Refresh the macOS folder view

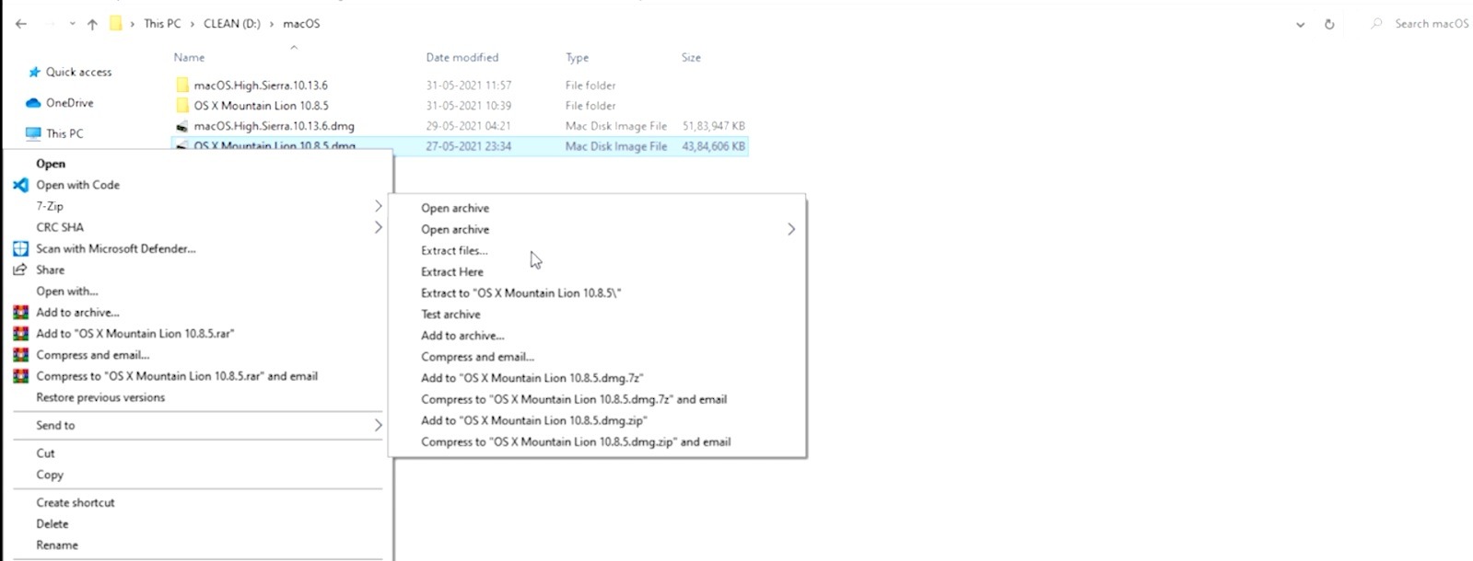pos(1329,24)
